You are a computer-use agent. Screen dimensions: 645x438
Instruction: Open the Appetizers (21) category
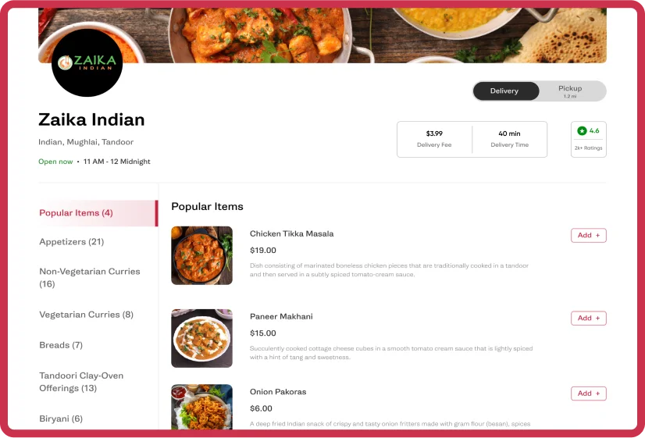pos(72,242)
